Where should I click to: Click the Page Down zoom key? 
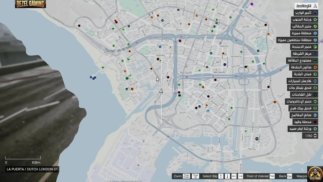point(186,176)
